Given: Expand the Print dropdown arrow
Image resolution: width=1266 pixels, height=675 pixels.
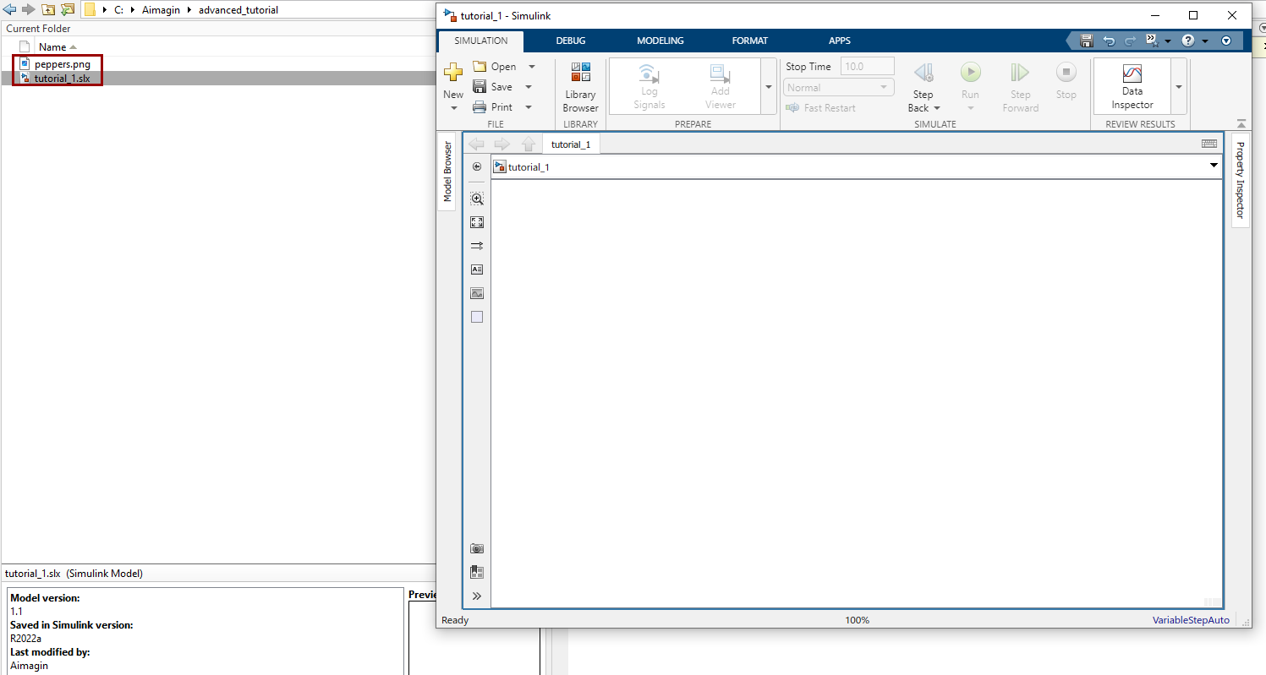Looking at the screenshot, I should coord(529,107).
